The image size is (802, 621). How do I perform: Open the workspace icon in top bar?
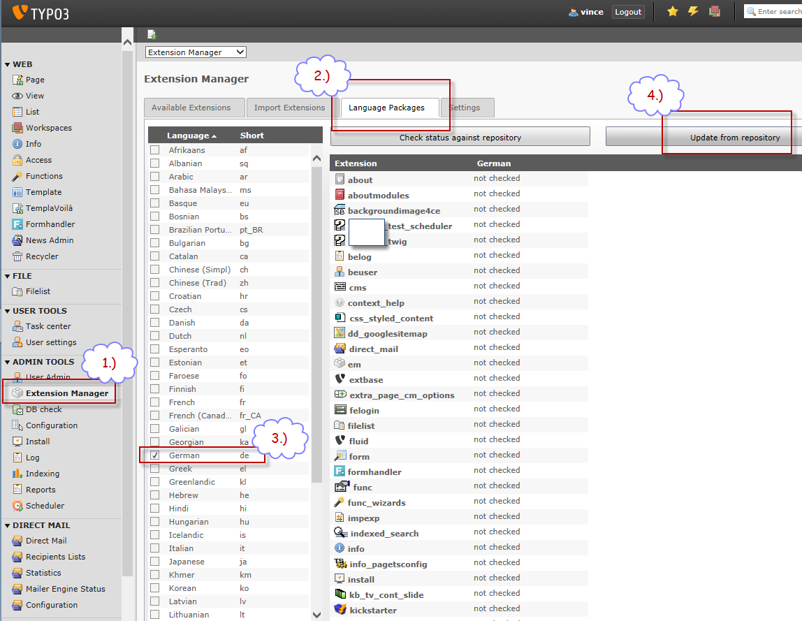(x=714, y=12)
